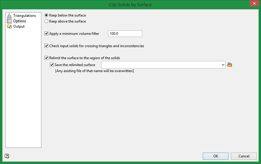The width and height of the screenshot is (261, 164).
Task: Expand the relimited surface name dropdown arrow
Action: 223,65
